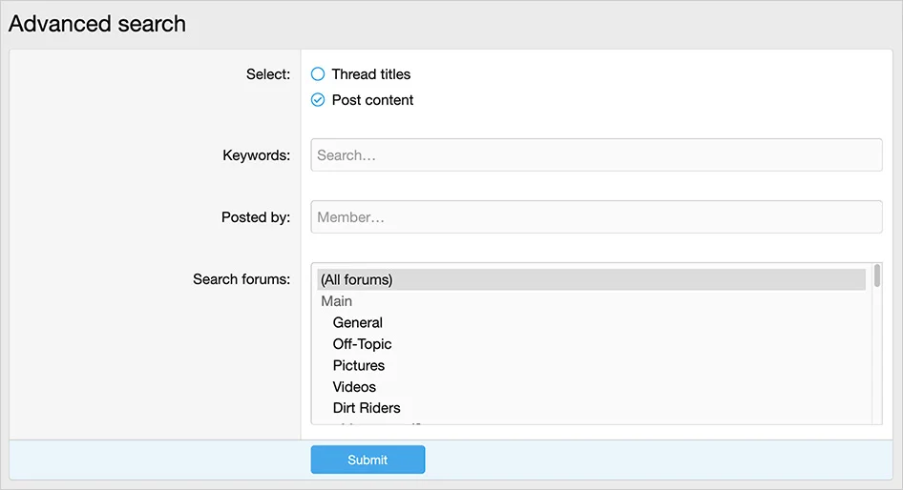Pick Dirt Riders from the forums list
Image resolution: width=903 pixels, height=490 pixels.
(367, 408)
